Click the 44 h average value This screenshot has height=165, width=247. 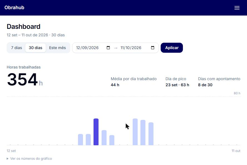[115, 85]
